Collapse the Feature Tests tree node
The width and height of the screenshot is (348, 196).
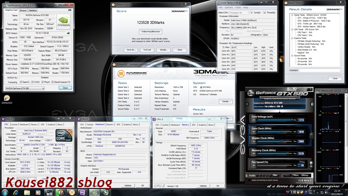pos(292,38)
